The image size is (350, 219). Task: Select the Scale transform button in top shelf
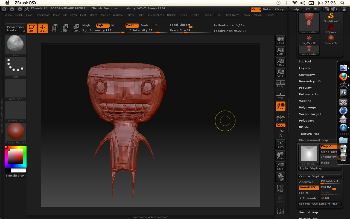(x=64, y=28)
